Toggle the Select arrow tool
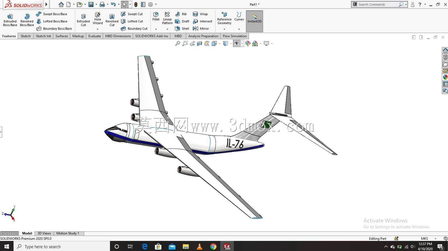Viewport: 448px width, 251px height. point(125,4)
